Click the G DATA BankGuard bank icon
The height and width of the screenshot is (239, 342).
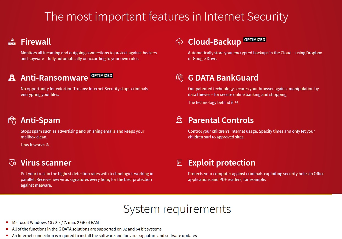[179, 78]
